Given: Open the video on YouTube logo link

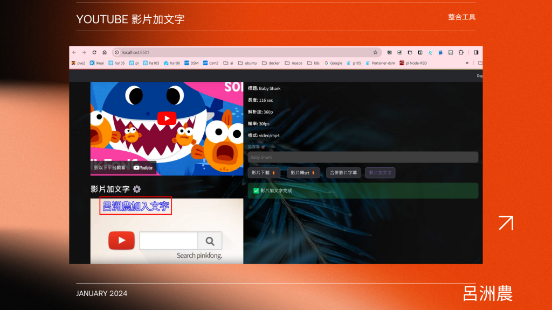Looking at the screenshot, I should click(143, 168).
